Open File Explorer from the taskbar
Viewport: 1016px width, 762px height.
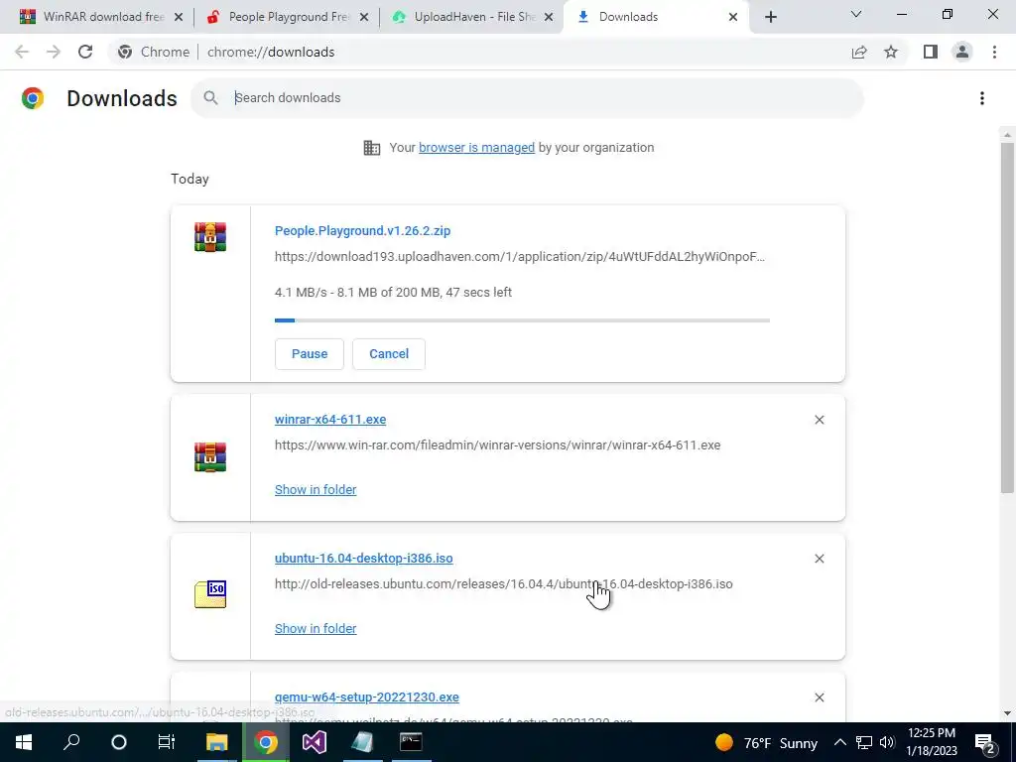[x=216, y=742]
